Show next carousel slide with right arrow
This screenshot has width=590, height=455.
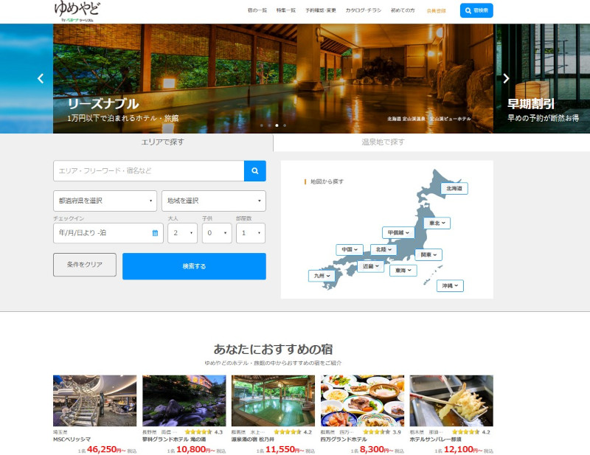click(506, 78)
